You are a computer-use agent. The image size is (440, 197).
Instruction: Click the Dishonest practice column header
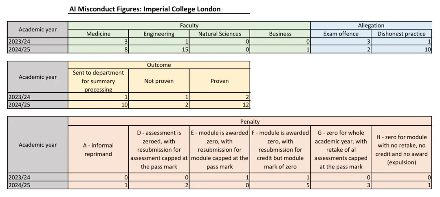(x=401, y=34)
